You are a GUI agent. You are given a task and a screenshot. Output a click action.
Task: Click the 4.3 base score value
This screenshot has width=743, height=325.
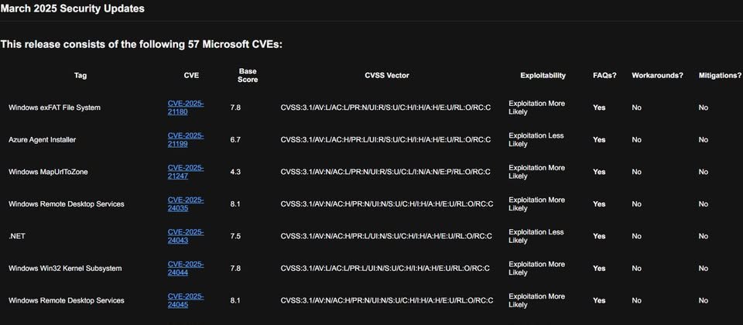point(235,172)
